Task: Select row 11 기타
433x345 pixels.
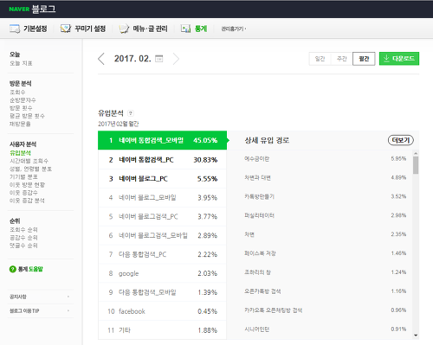Action: [162, 330]
